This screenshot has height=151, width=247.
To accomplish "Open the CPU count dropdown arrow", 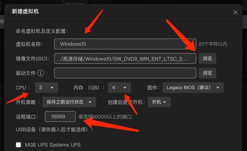I will pyautogui.click(x=52, y=88).
